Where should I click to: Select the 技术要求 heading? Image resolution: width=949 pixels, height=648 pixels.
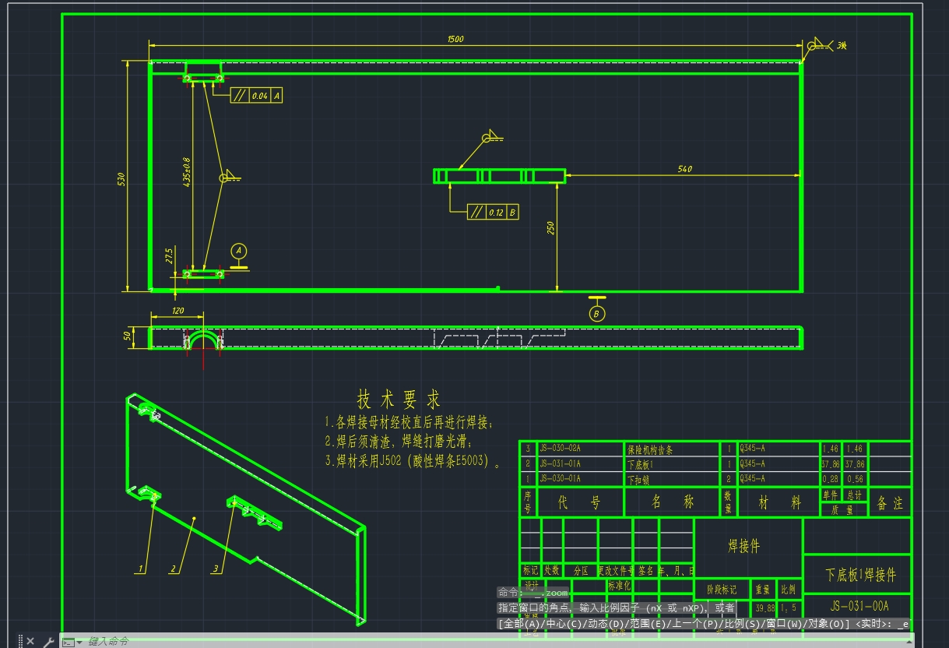point(399,400)
